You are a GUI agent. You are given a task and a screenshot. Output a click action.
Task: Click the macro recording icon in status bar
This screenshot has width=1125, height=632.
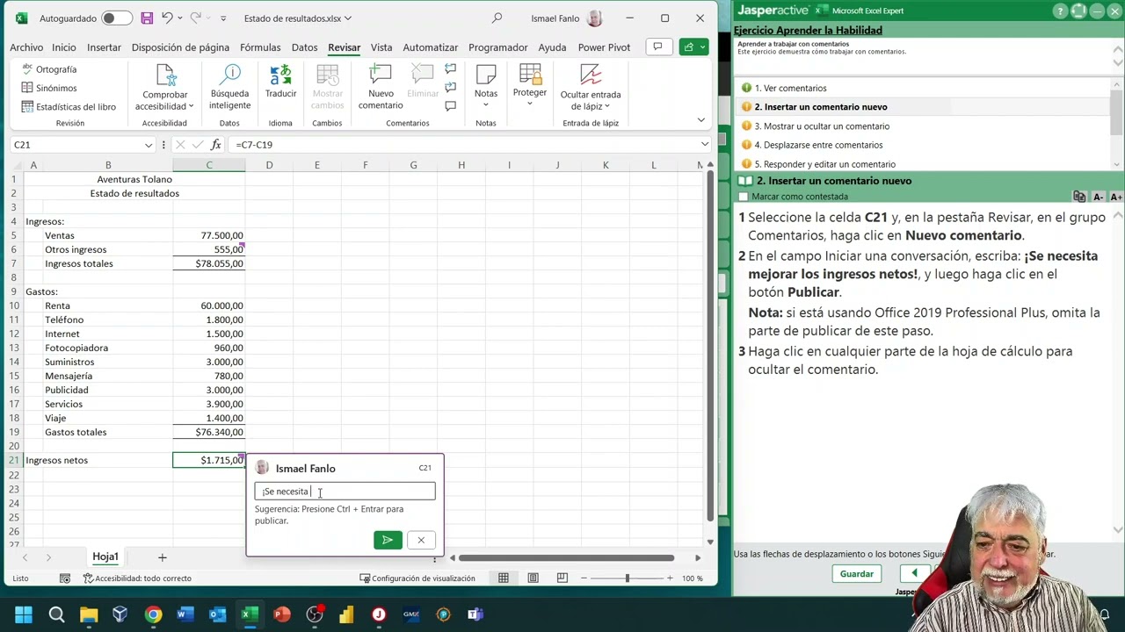pyautogui.click(x=65, y=578)
